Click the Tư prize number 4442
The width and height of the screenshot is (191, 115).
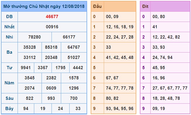pos(78,68)
